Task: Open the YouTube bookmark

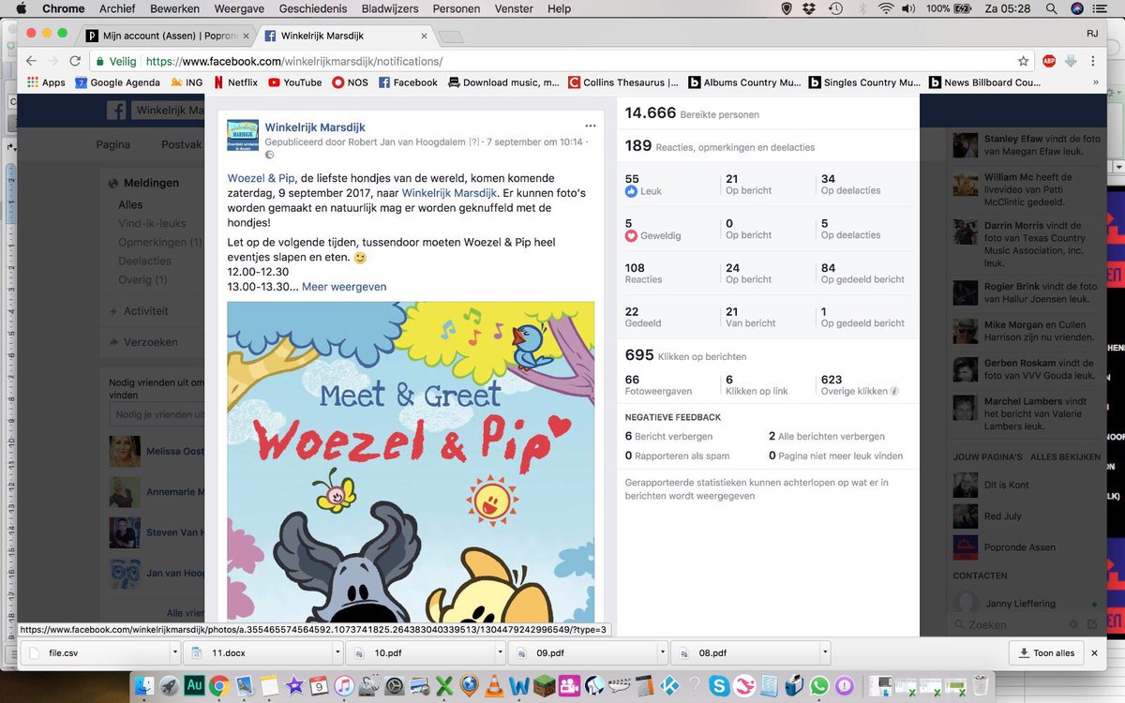Action: click(x=295, y=82)
